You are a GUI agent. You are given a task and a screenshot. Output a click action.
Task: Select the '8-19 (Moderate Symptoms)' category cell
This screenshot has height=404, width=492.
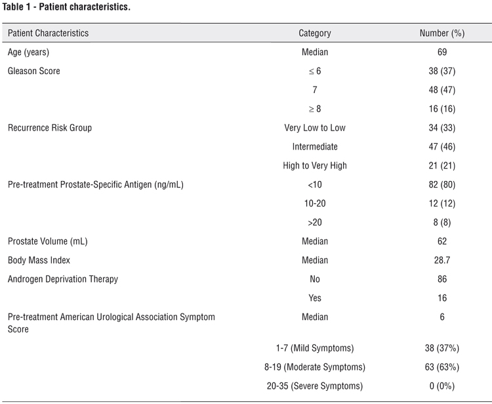click(315, 367)
